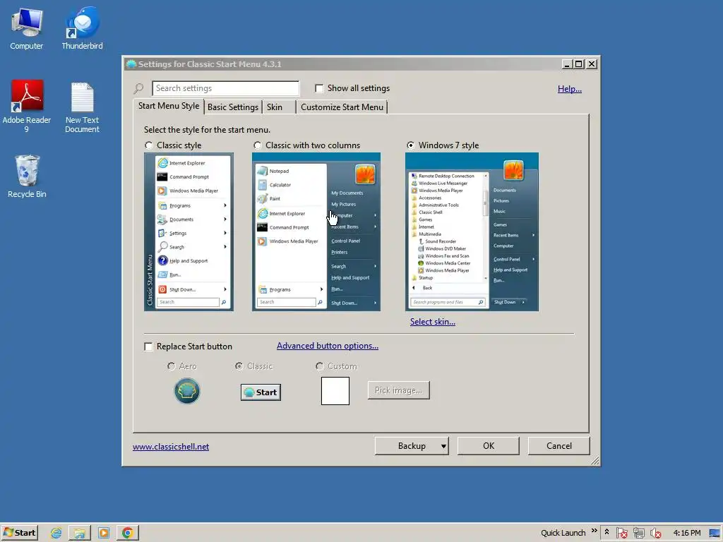
Task: Visit the www.classicshell.net link
Action: 171,447
